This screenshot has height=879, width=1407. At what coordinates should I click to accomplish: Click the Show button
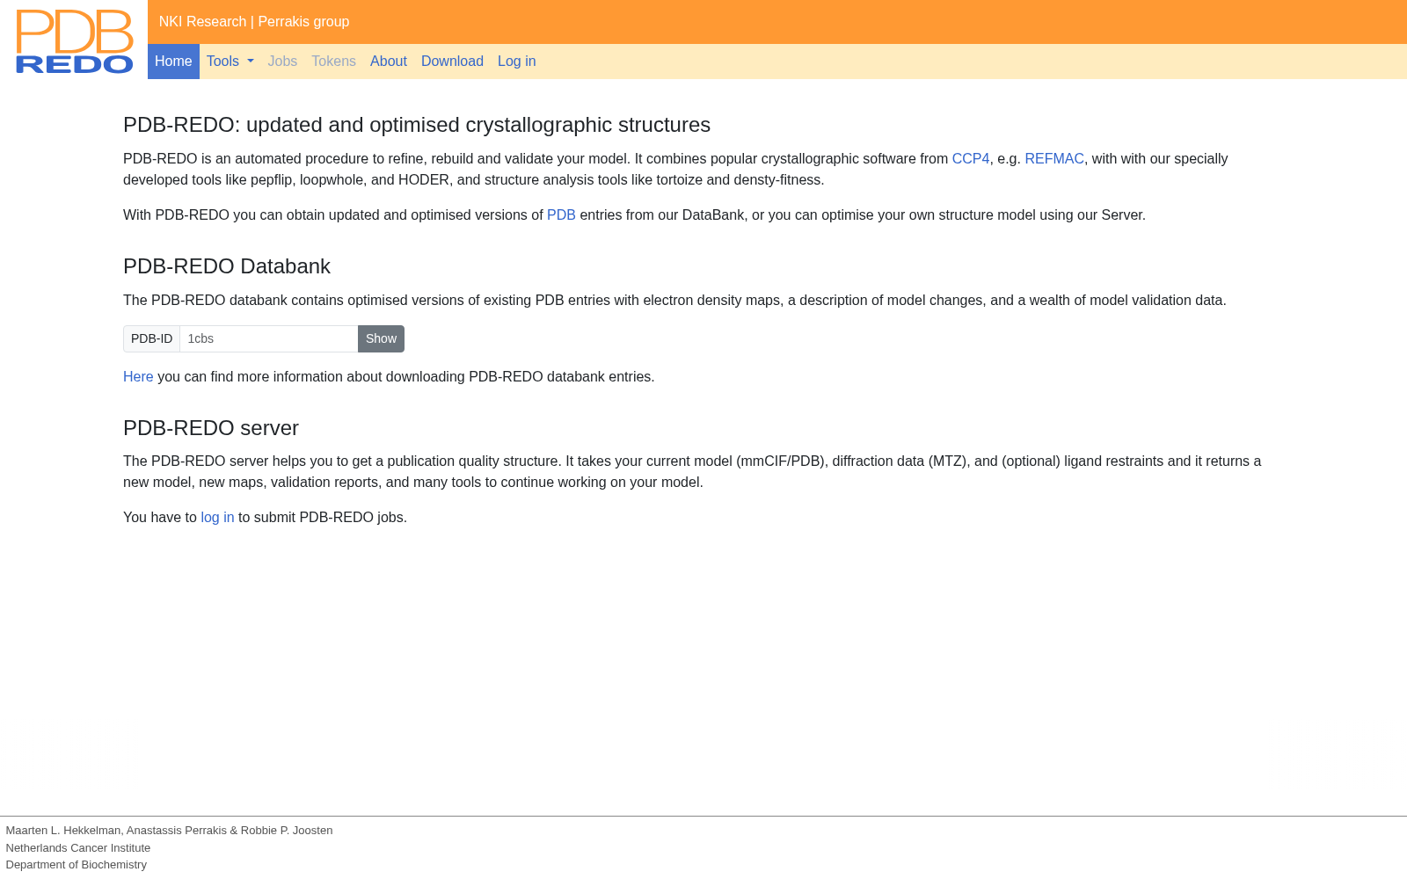[381, 339]
